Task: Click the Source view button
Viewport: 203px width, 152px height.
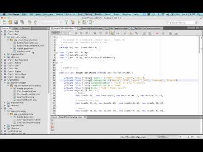Action: [55, 33]
